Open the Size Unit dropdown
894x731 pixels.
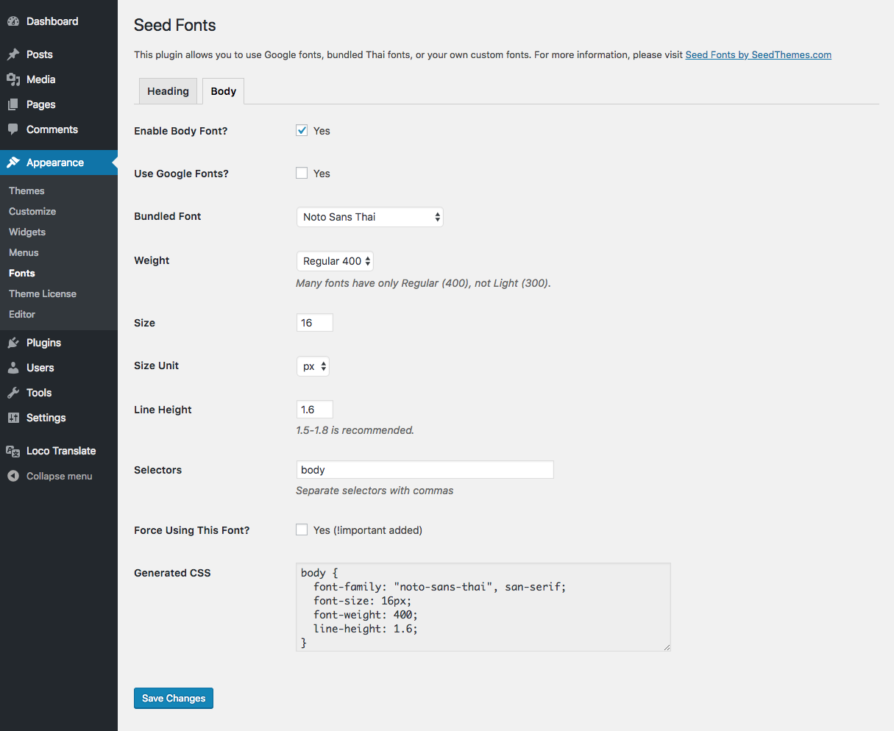[x=313, y=366]
